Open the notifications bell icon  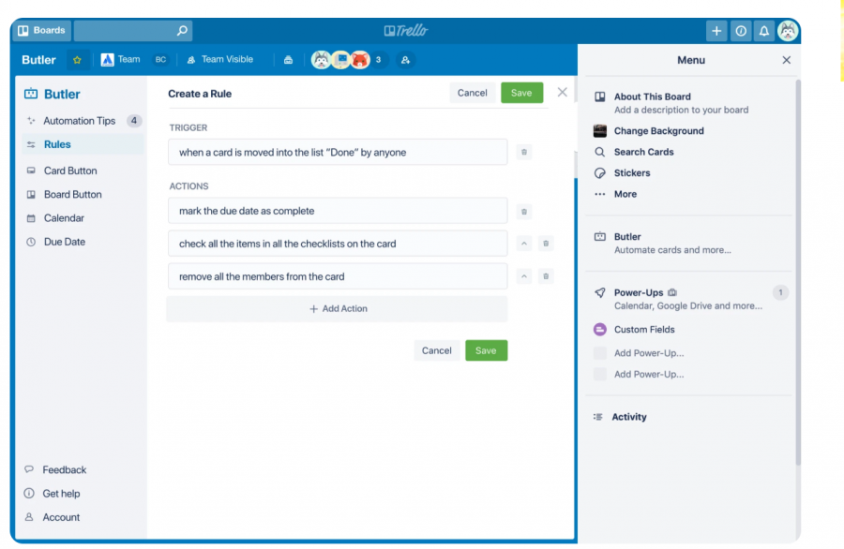pos(763,31)
